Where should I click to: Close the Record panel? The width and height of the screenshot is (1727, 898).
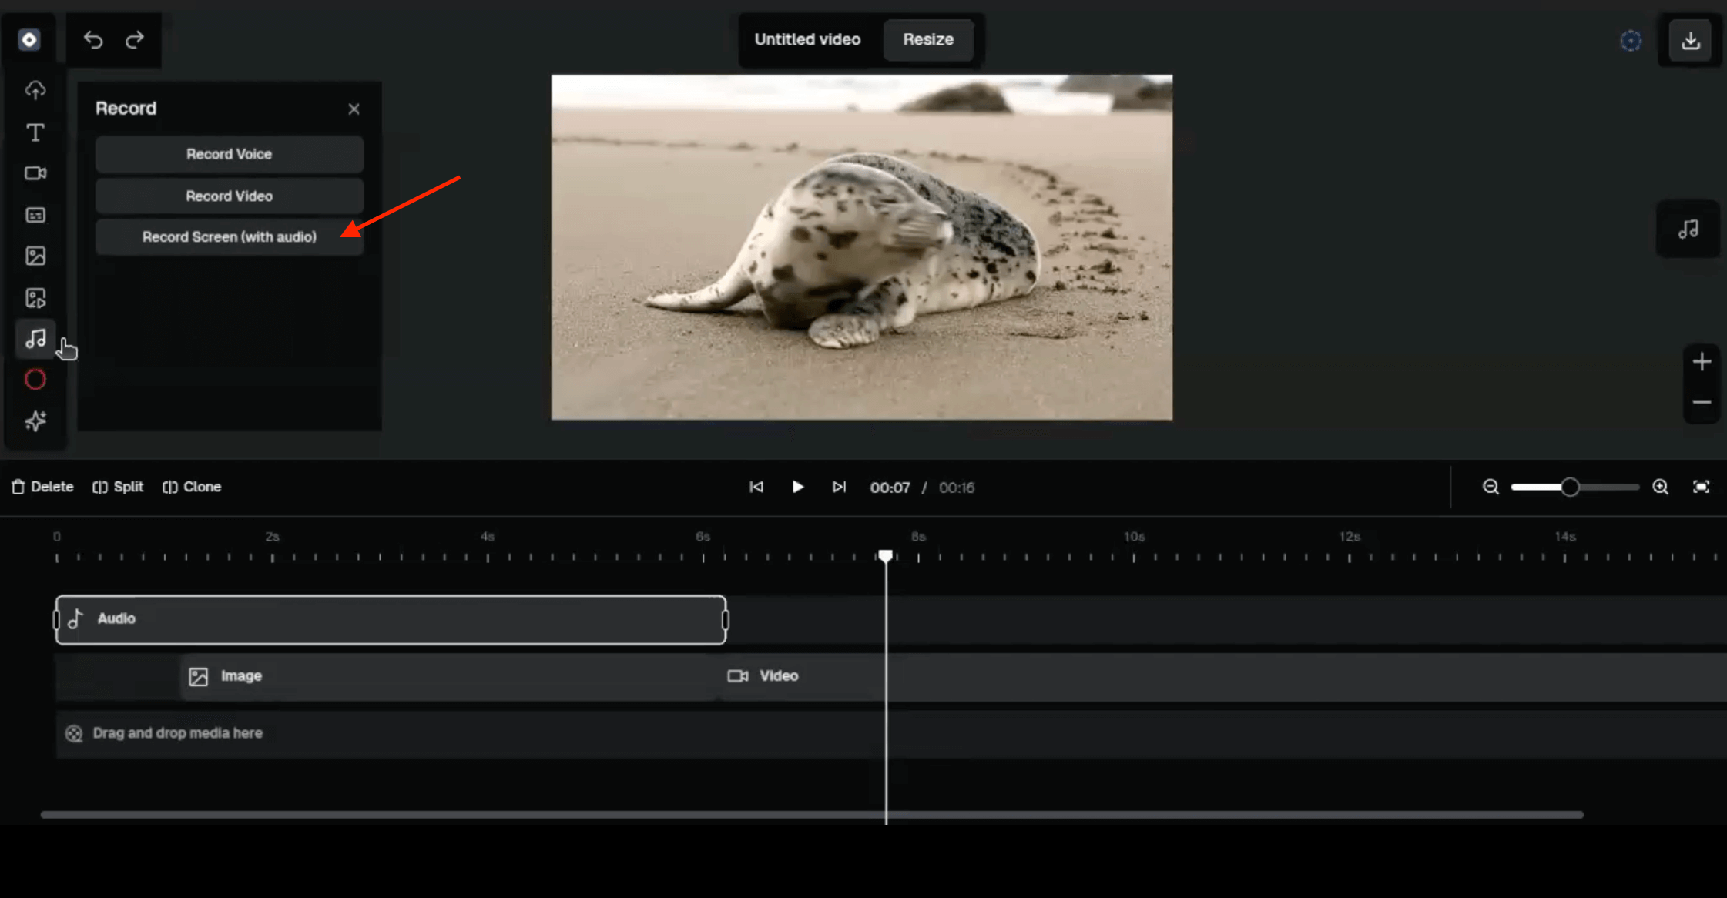click(x=354, y=109)
